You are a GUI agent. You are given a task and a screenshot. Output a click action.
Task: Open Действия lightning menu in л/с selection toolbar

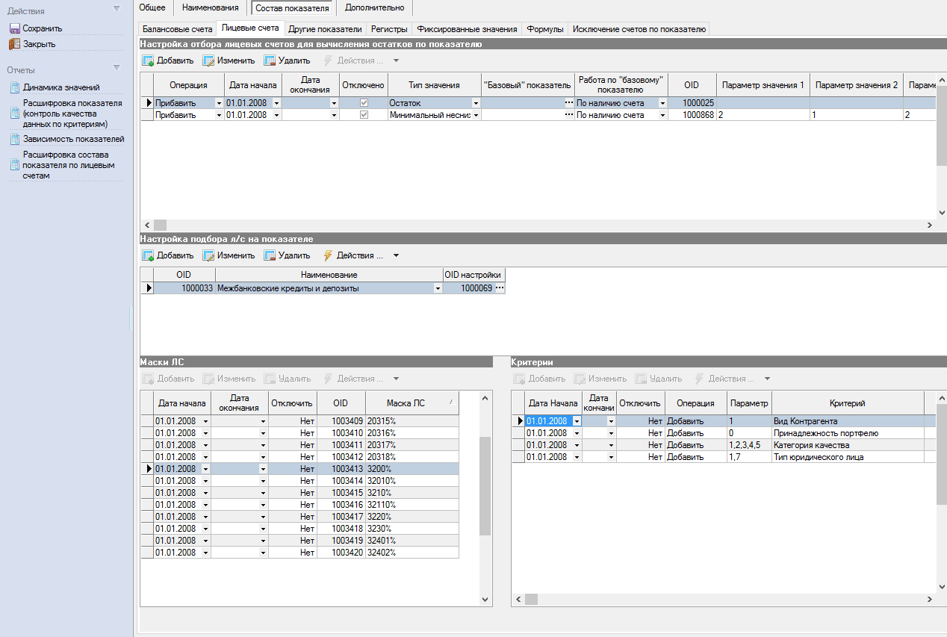pos(327,255)
